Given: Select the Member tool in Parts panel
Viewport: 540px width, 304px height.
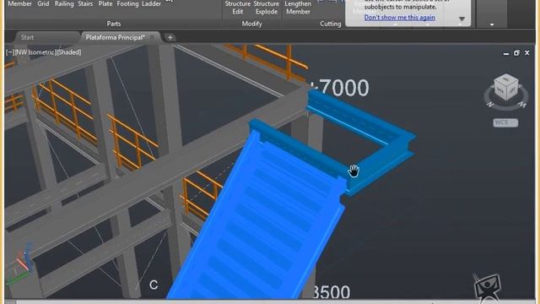Looking at the screenshot, I should [19, 3].
